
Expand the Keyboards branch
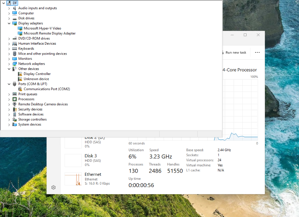point(9,49)
